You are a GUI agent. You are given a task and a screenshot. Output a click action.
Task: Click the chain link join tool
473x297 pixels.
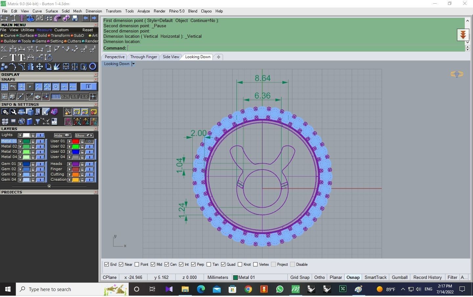tap(66, 66)
